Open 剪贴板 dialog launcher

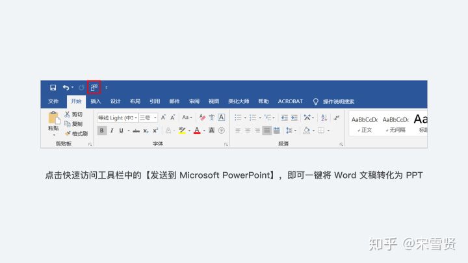tap(90, 144)
